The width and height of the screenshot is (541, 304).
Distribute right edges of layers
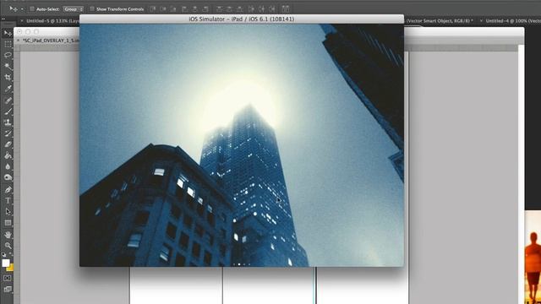click(x=272, y=9)
